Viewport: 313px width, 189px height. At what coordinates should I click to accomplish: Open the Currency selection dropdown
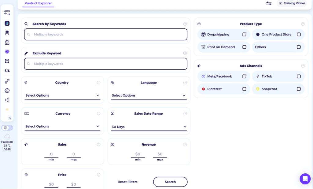[62, 126]
